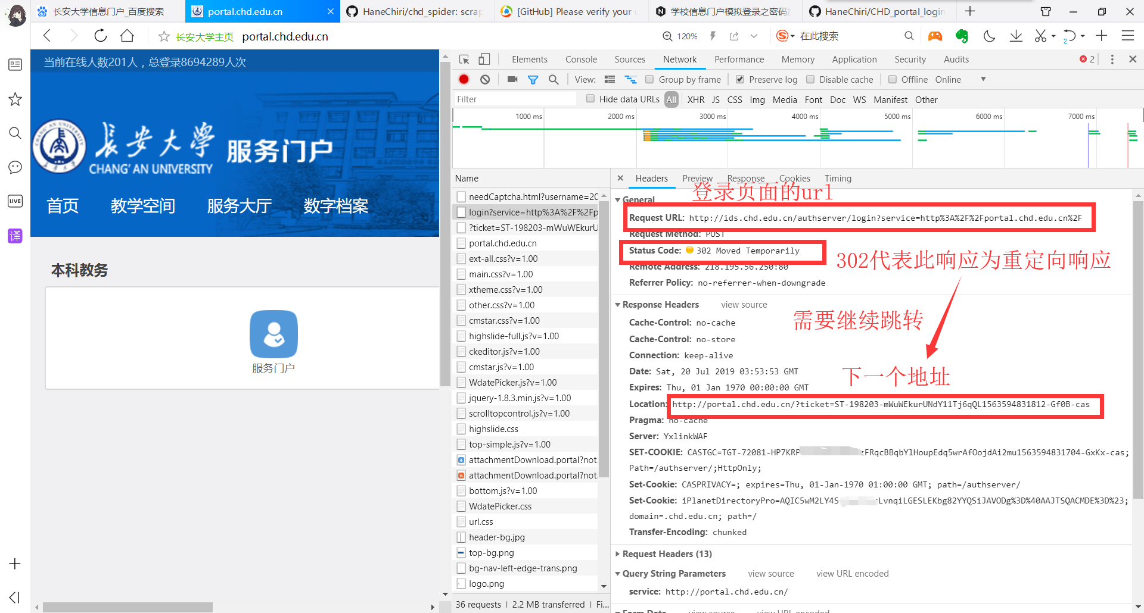Click view source for Response Headers
Image resolution: width=1144 pixels, height=613 pixels.
coord(744,305)
